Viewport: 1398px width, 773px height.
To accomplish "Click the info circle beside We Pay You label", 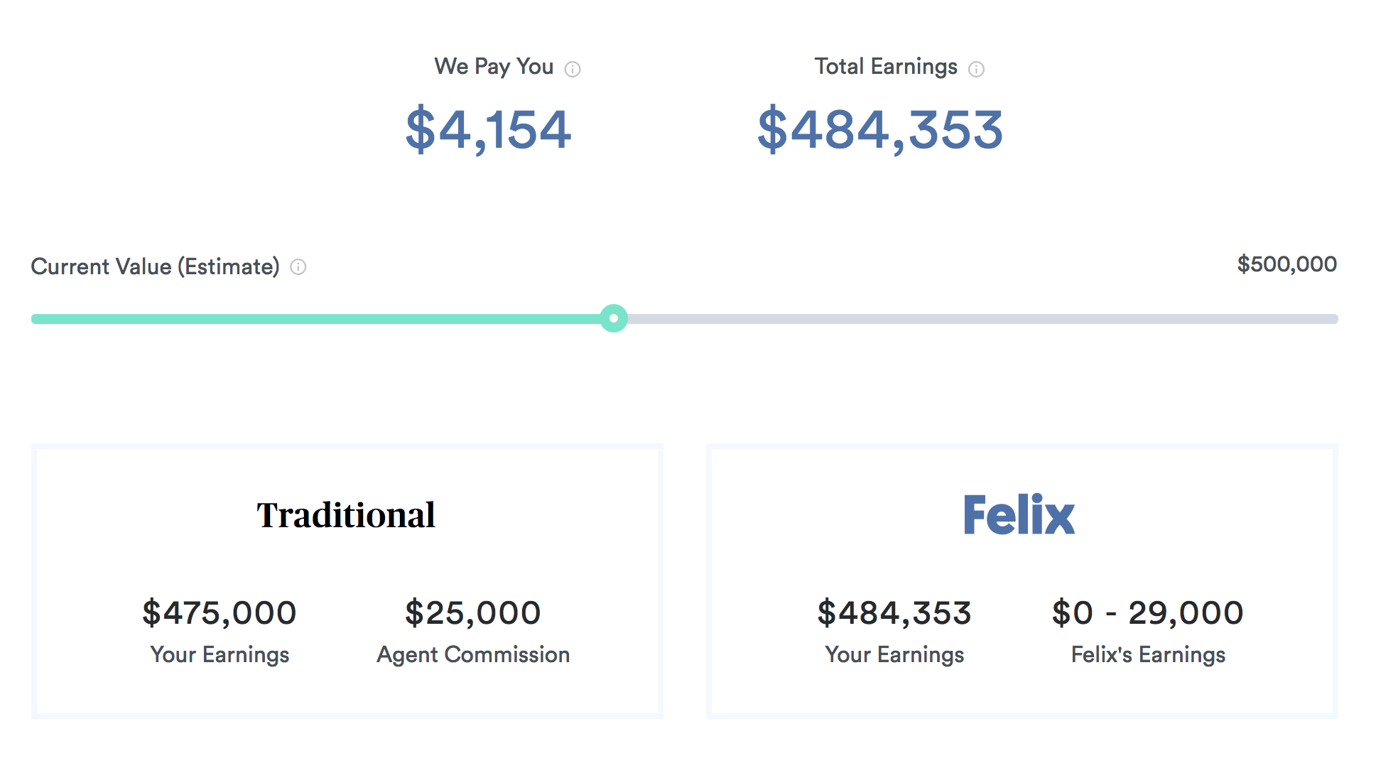I will point(574,67).
